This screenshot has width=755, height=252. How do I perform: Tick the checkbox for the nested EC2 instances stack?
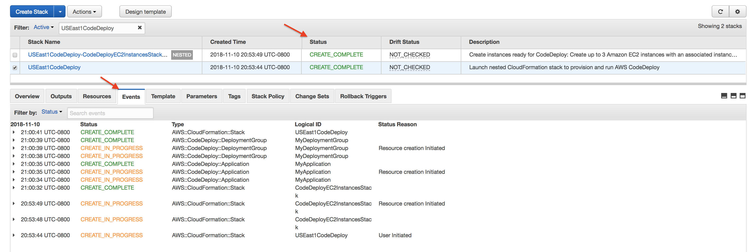coord(15,55)
